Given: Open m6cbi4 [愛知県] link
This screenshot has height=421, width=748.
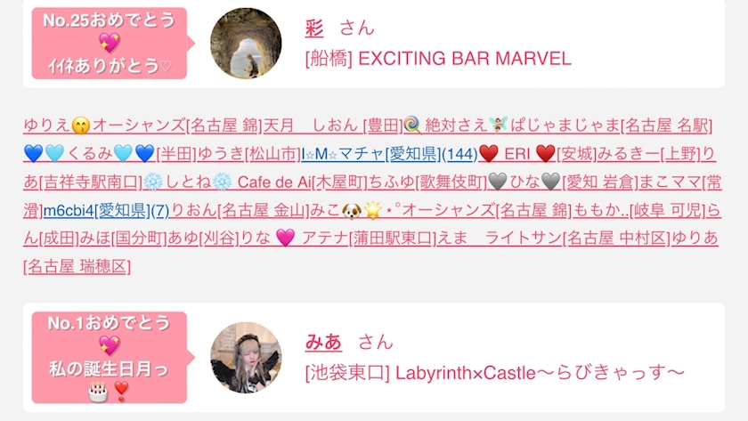Looking at the screenshot, I should [x=106, y=210].
